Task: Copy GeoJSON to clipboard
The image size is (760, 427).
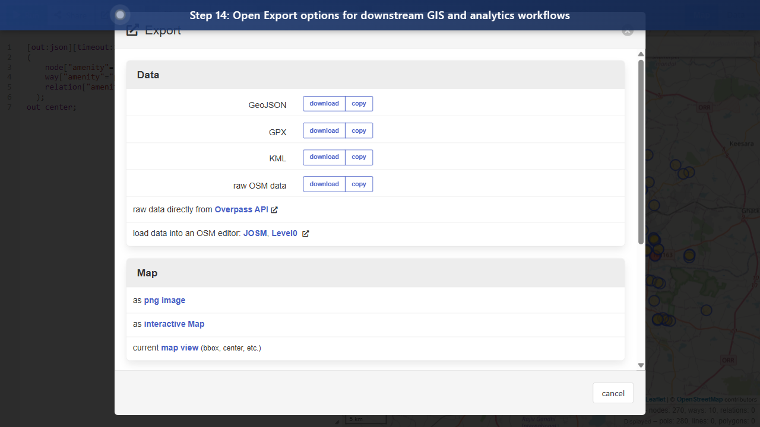Action: click(359, 103)
